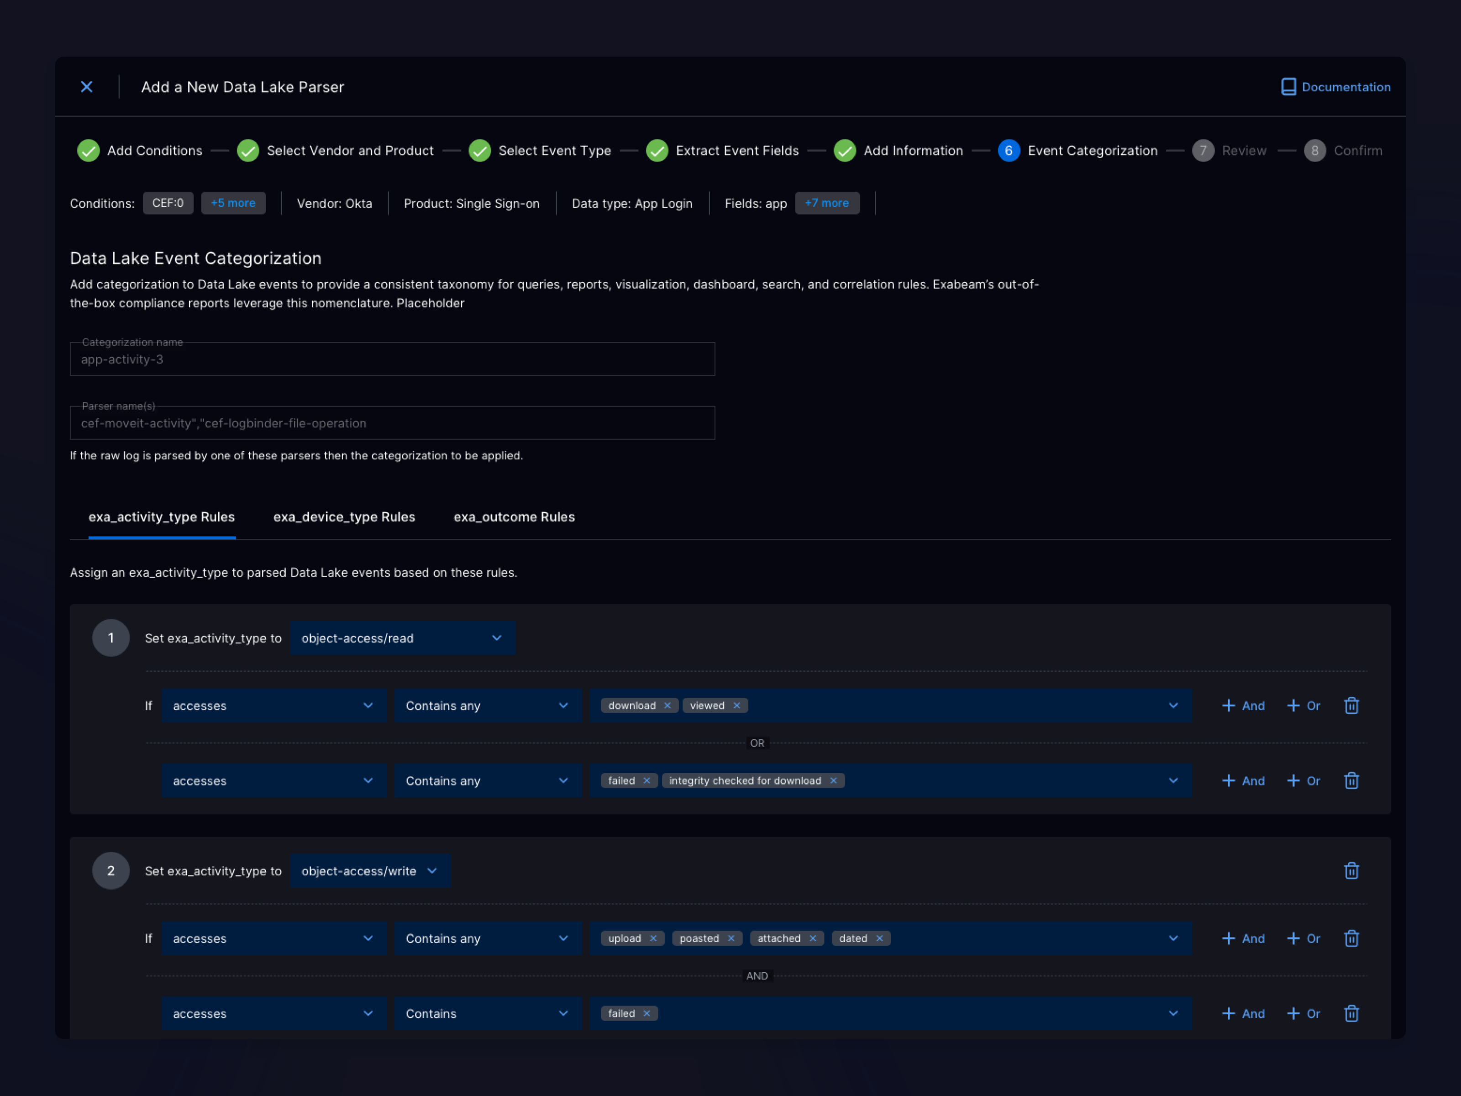Close the Add a New Data Lake Parser dialog
The image size is (1461, 1096).
[x=87, y=87]
